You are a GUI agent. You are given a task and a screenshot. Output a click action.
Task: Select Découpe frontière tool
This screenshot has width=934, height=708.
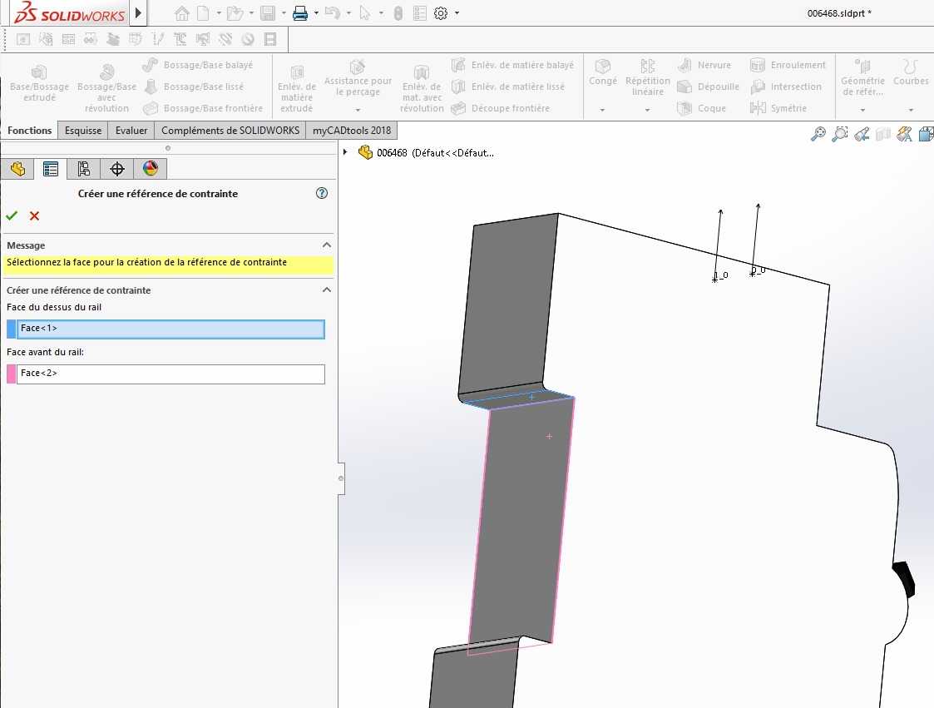501,108
